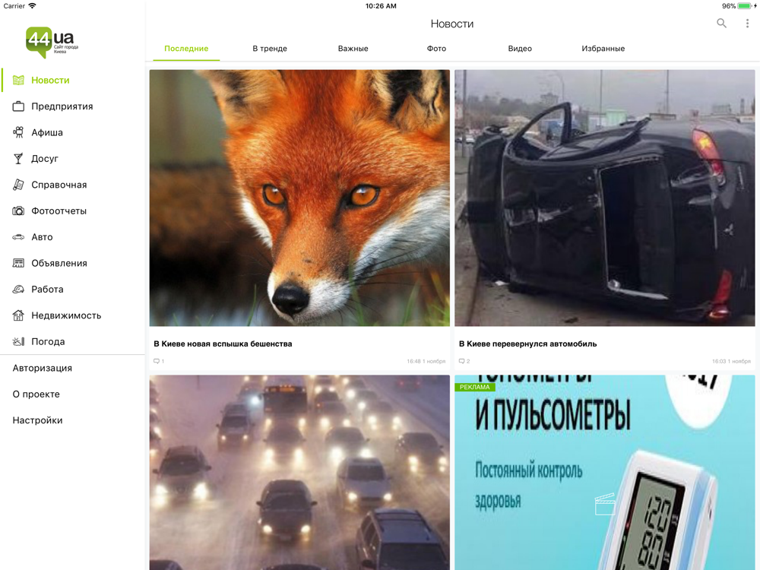Open О проекте page

pos(36,394)
